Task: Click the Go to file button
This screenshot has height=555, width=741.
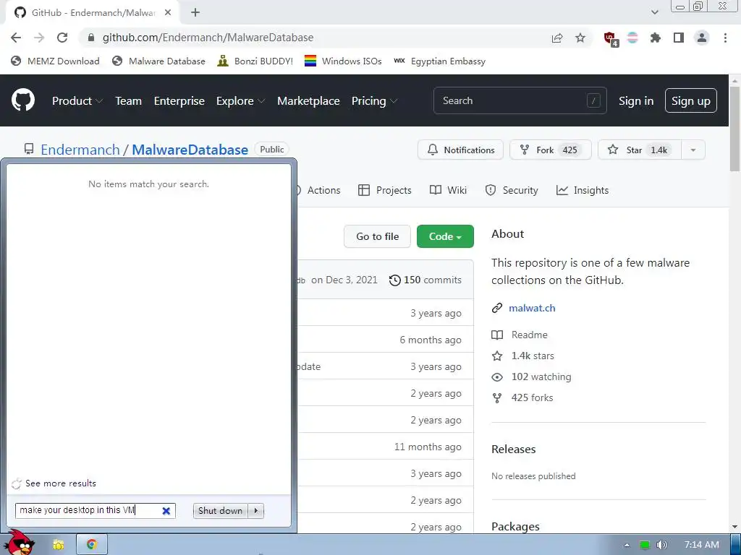Action: [x=378, y=236]
